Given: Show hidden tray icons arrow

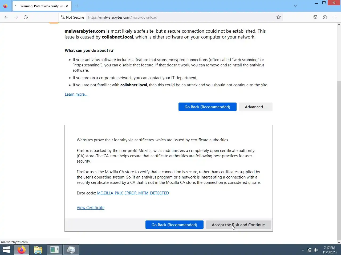Looking at the screenshot, I should coord(303,250).
